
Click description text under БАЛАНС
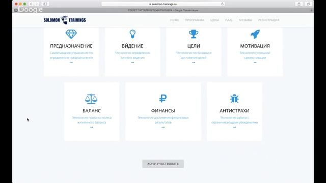(x=92, y=120)
